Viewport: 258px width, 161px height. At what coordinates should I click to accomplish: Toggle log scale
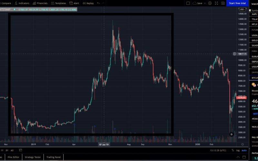pyautogui.click(x=238, y=150)
